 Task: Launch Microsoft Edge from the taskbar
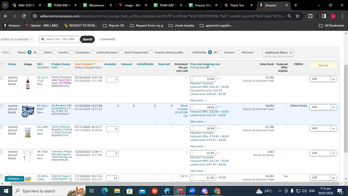(x=104, y=191)
